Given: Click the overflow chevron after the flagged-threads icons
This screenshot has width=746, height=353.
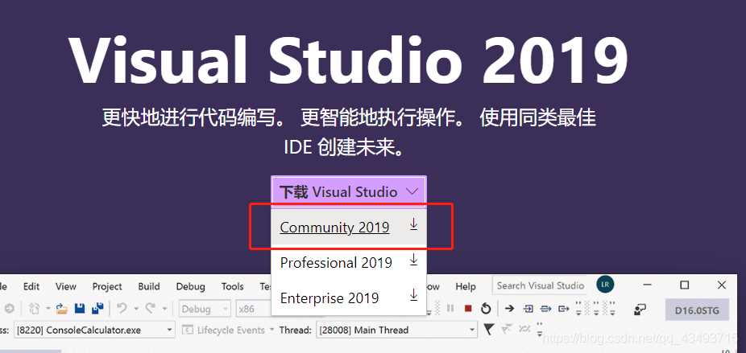Looking at the screenshot, I should point(540,328).
